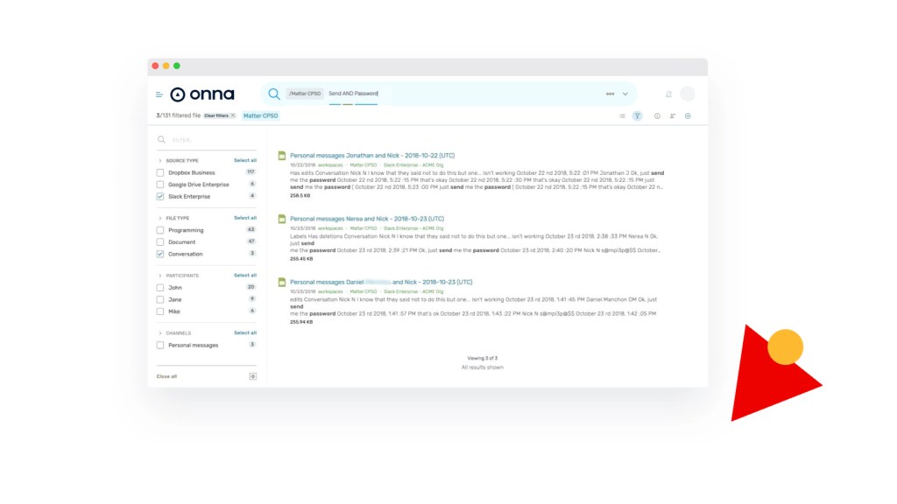Image resolution: width=897 pixels, height=504 pixels.
Task: Click the Programming count 63 badge
Action: pyautogui.click(x=251, y=230)
